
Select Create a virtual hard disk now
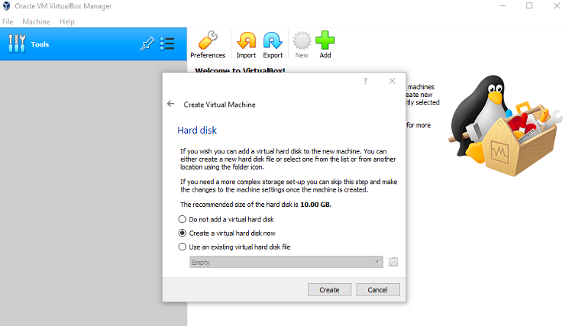227,233
